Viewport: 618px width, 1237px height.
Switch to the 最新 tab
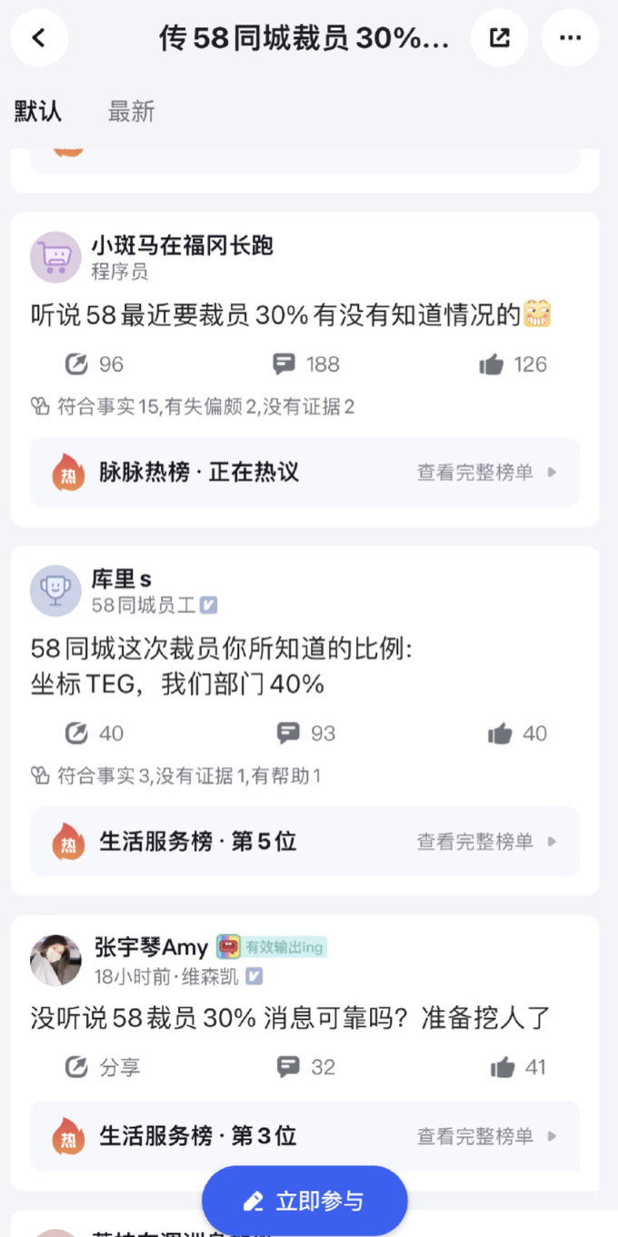[x=131, y=111]
